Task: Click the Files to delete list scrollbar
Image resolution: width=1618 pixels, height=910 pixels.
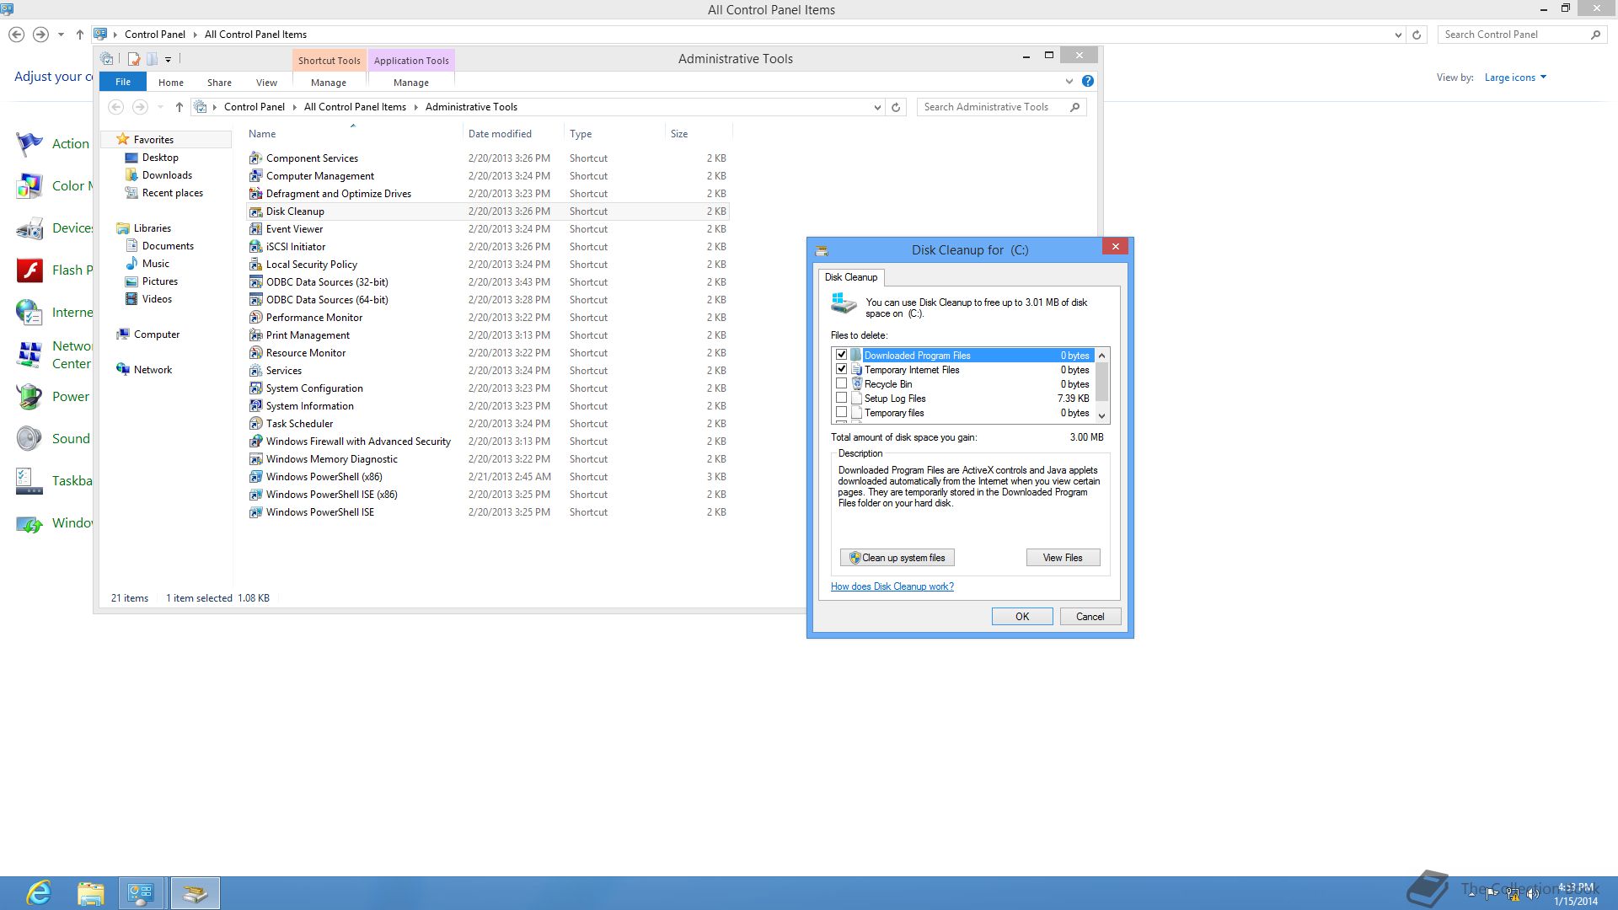Action: [1101, 383]
